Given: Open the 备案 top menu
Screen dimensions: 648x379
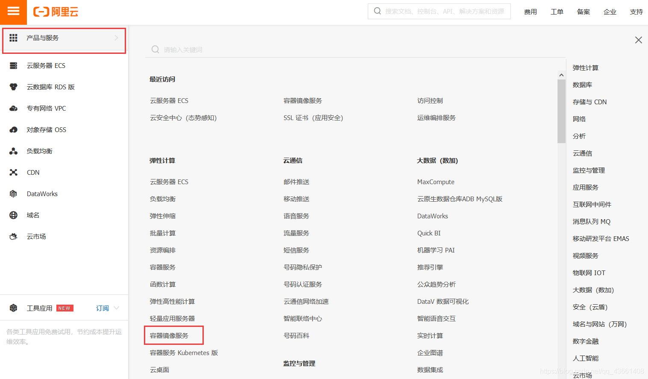Looking at the screenshot, I should [583, 12].
